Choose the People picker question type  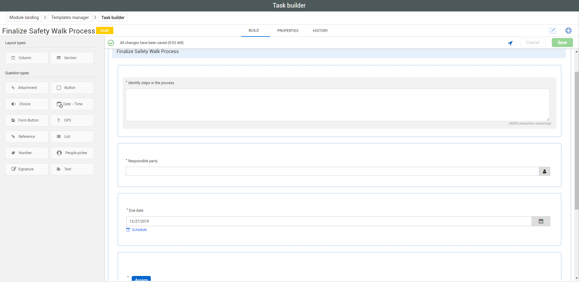[x=72, y=153]
